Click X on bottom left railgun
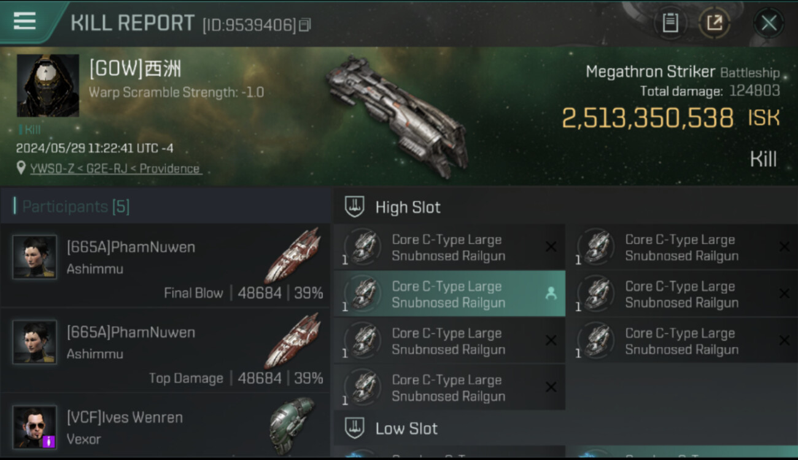The image size is (798, 460). click(x=551, y=388)
